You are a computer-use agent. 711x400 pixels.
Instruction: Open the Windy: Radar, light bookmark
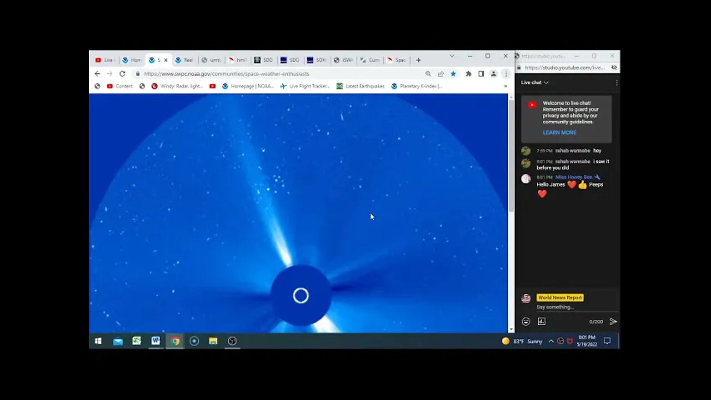[x=177, y=86]
